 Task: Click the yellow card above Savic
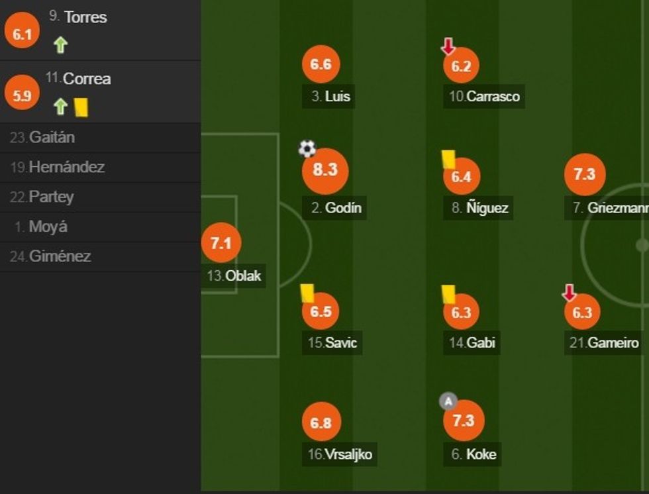(307, 293)
